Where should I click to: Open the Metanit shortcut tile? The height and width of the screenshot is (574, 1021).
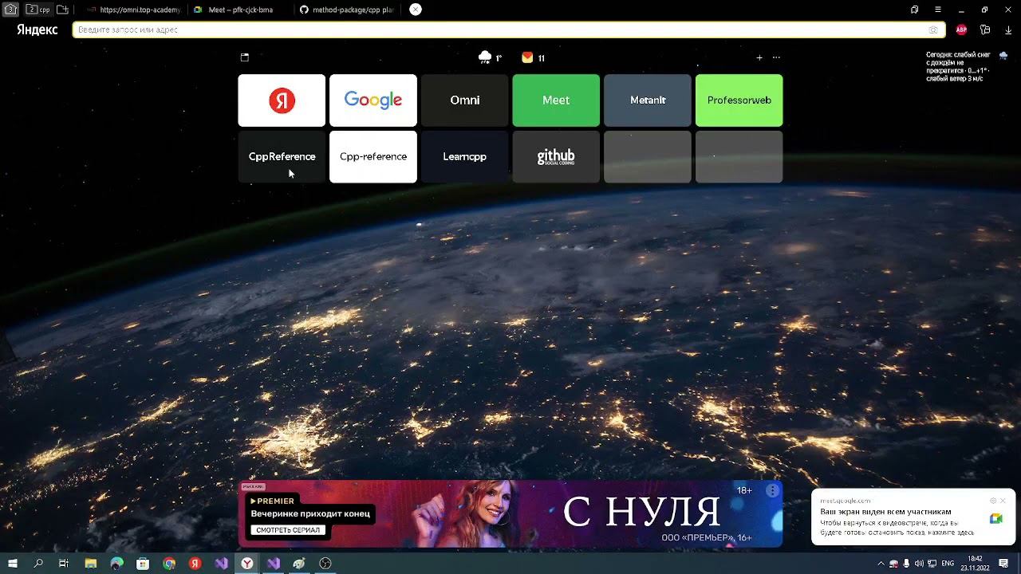(x=648, y=100)
